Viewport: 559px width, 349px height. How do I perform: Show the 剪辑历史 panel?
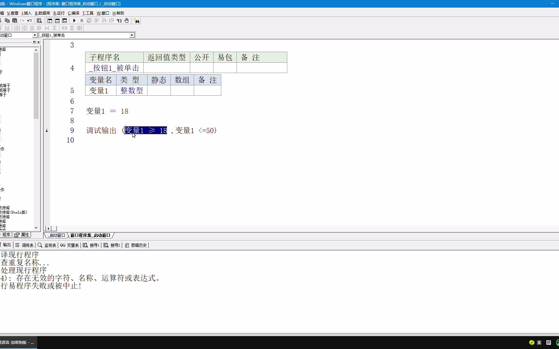[x=136, y=245]
